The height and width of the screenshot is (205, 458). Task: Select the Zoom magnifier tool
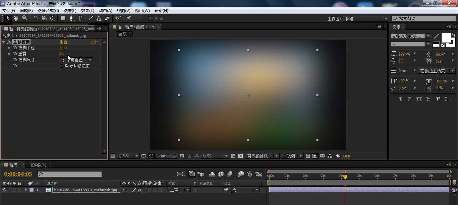click(24, 18)
